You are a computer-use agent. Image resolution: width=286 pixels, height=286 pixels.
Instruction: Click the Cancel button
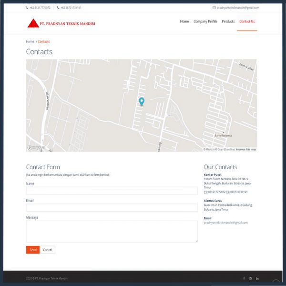(x=47, y=250)
